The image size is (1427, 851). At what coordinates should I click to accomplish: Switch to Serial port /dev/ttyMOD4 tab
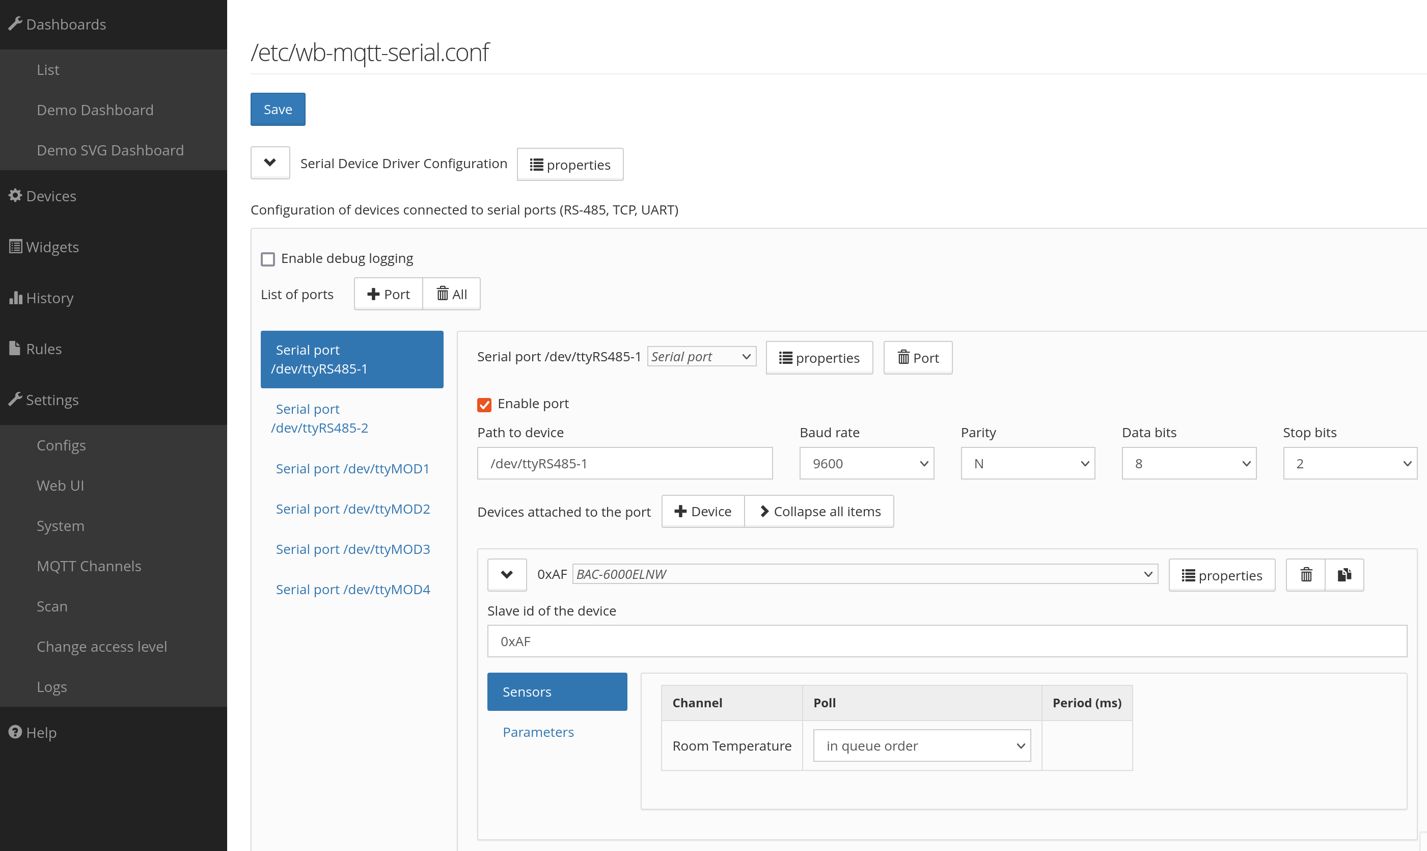click(352, 589)
